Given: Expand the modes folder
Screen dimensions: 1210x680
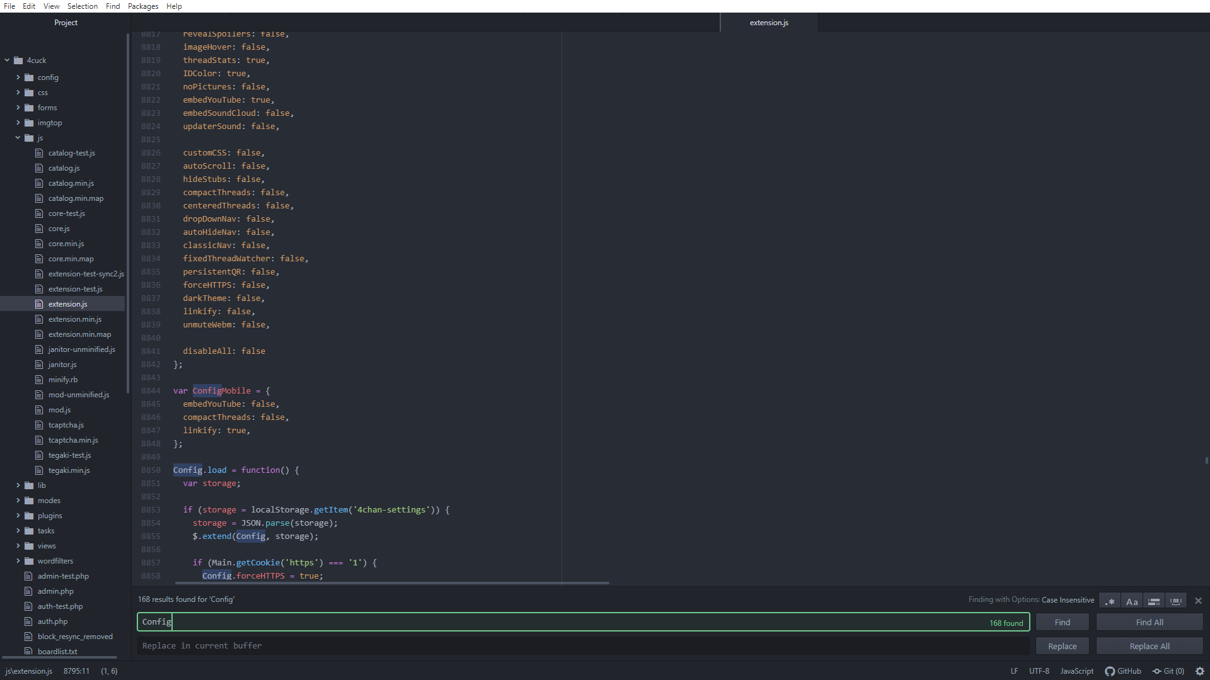Looking at the screenshot, I should [18, 501].
